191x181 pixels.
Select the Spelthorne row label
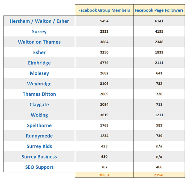coord(39,125)
